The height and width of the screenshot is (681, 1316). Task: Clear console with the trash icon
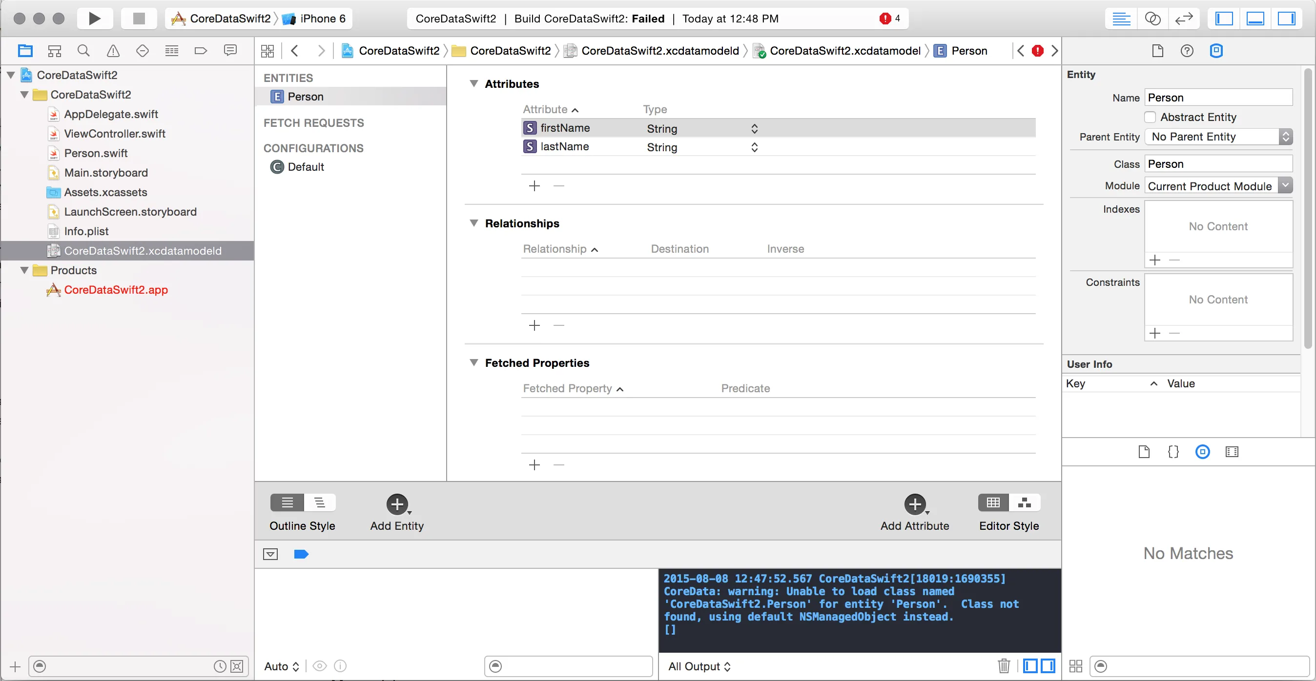pyautogui.click(x=1003, y=666)
